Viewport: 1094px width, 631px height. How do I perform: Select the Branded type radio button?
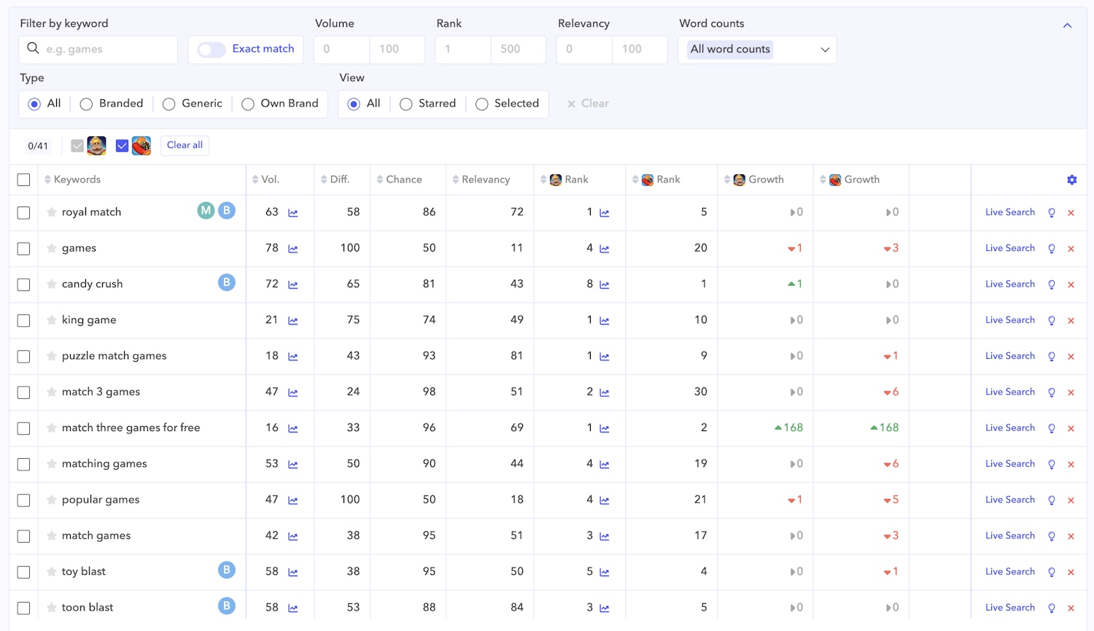[x=86, y=104]
